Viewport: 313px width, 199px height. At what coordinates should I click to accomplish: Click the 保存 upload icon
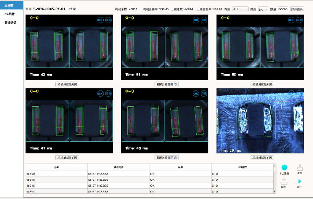[x=284, y=181]
